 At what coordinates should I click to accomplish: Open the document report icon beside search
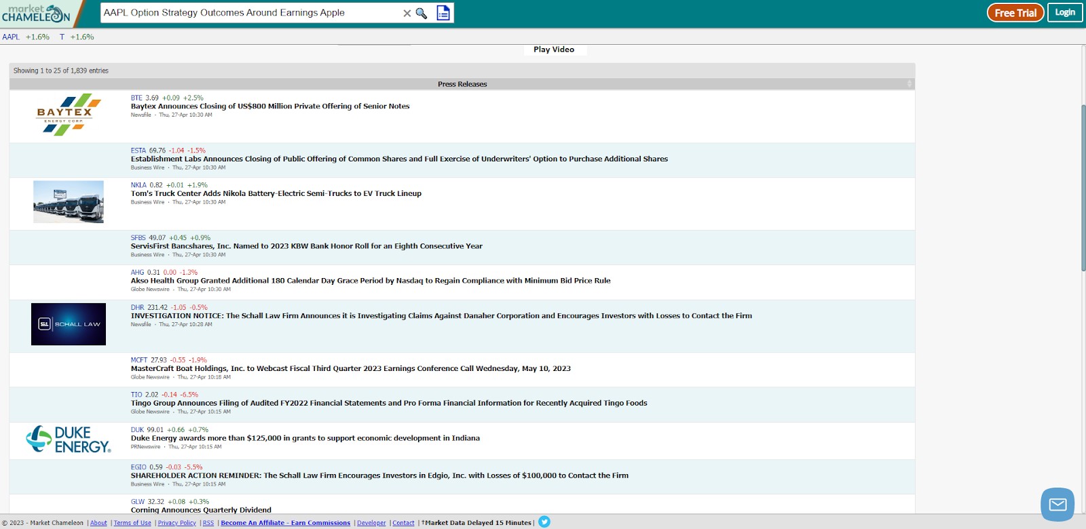tap(443, 13)
